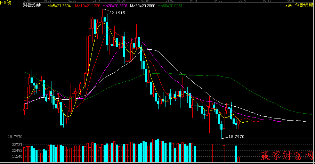The width and height of the screenshot is (315, 164).
Task: Click the XAG symbol code
Action: (289, 6)
